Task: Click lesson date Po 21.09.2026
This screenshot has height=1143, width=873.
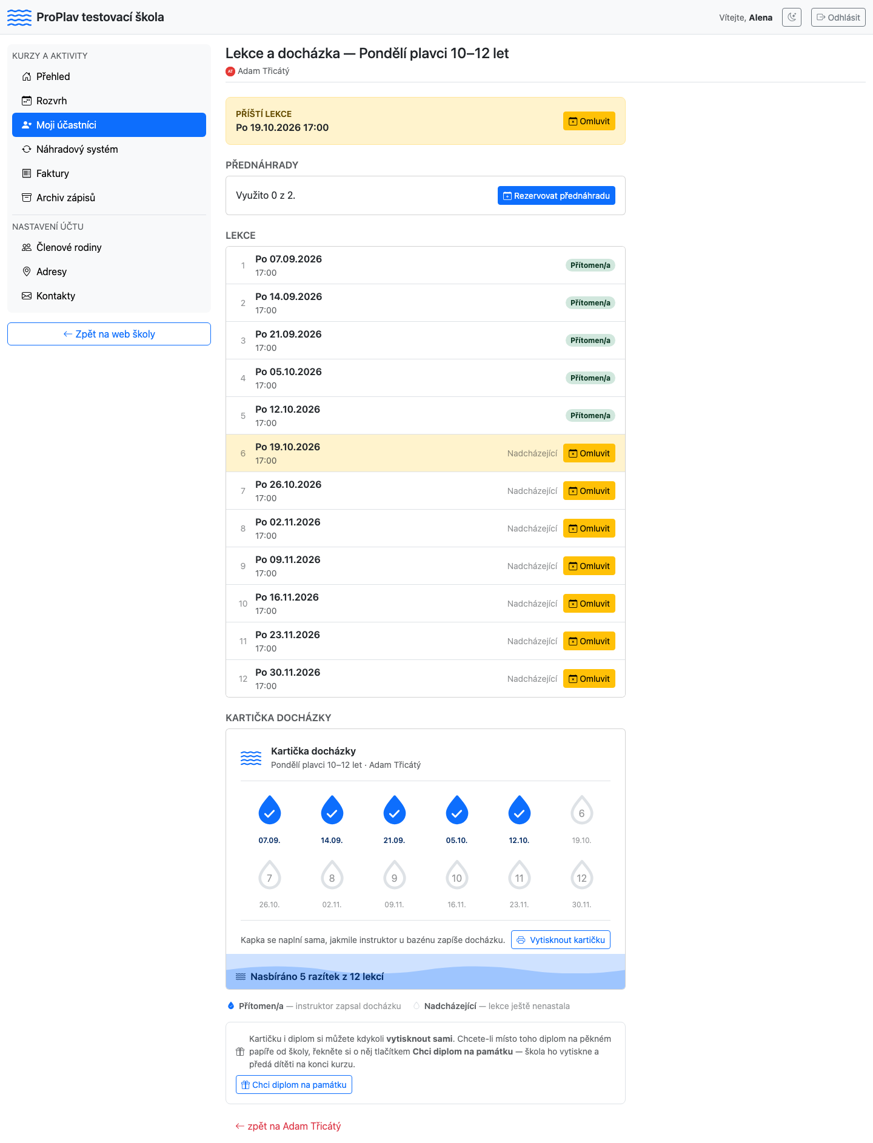Action: click(x=289, y=335)
